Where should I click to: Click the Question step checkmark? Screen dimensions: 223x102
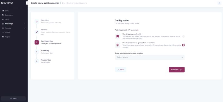coord(37,22)
